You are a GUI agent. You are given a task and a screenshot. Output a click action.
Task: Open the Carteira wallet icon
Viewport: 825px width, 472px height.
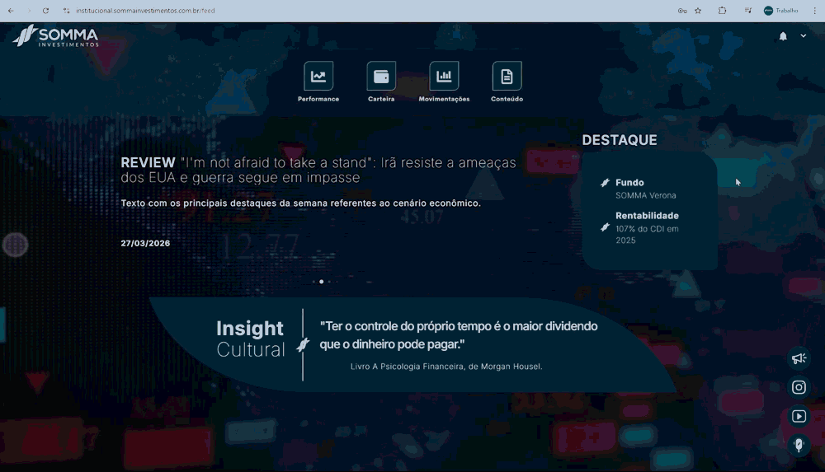381,77
